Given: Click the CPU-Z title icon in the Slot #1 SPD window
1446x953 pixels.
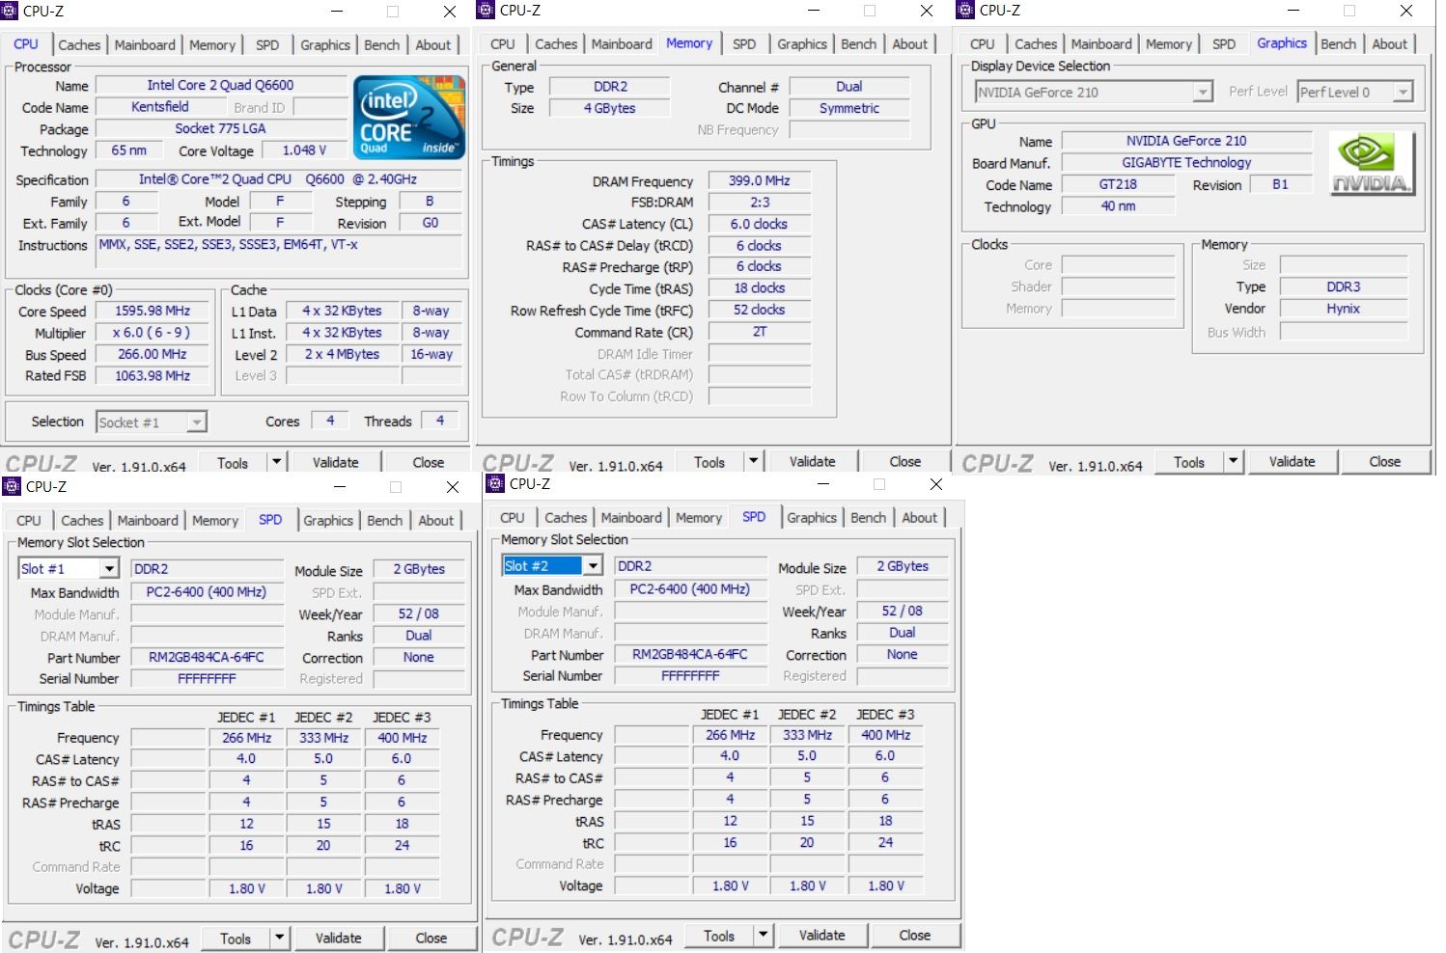Looking at the screenshot, I should click(13, 486).
